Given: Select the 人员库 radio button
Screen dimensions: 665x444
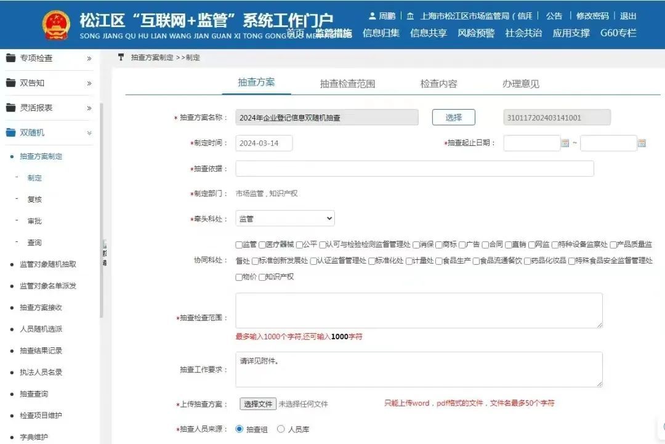Looking at the screenshot, I should (x=281, y=429).
